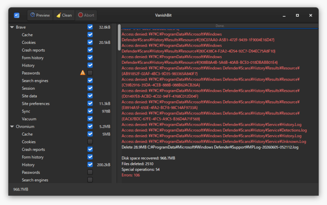Click the 'Files deleted: 2510' line

pos(138,164)
